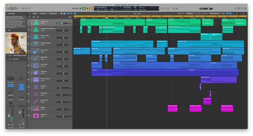Open the Fonctions menu
253x136 pixels.
44,13
